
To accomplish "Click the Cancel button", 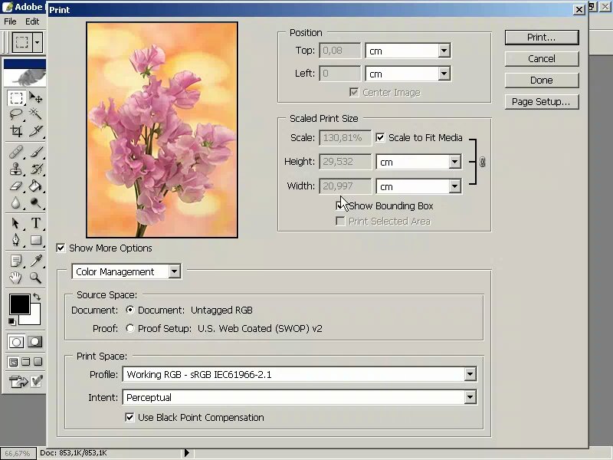I will tap(542, 59).
